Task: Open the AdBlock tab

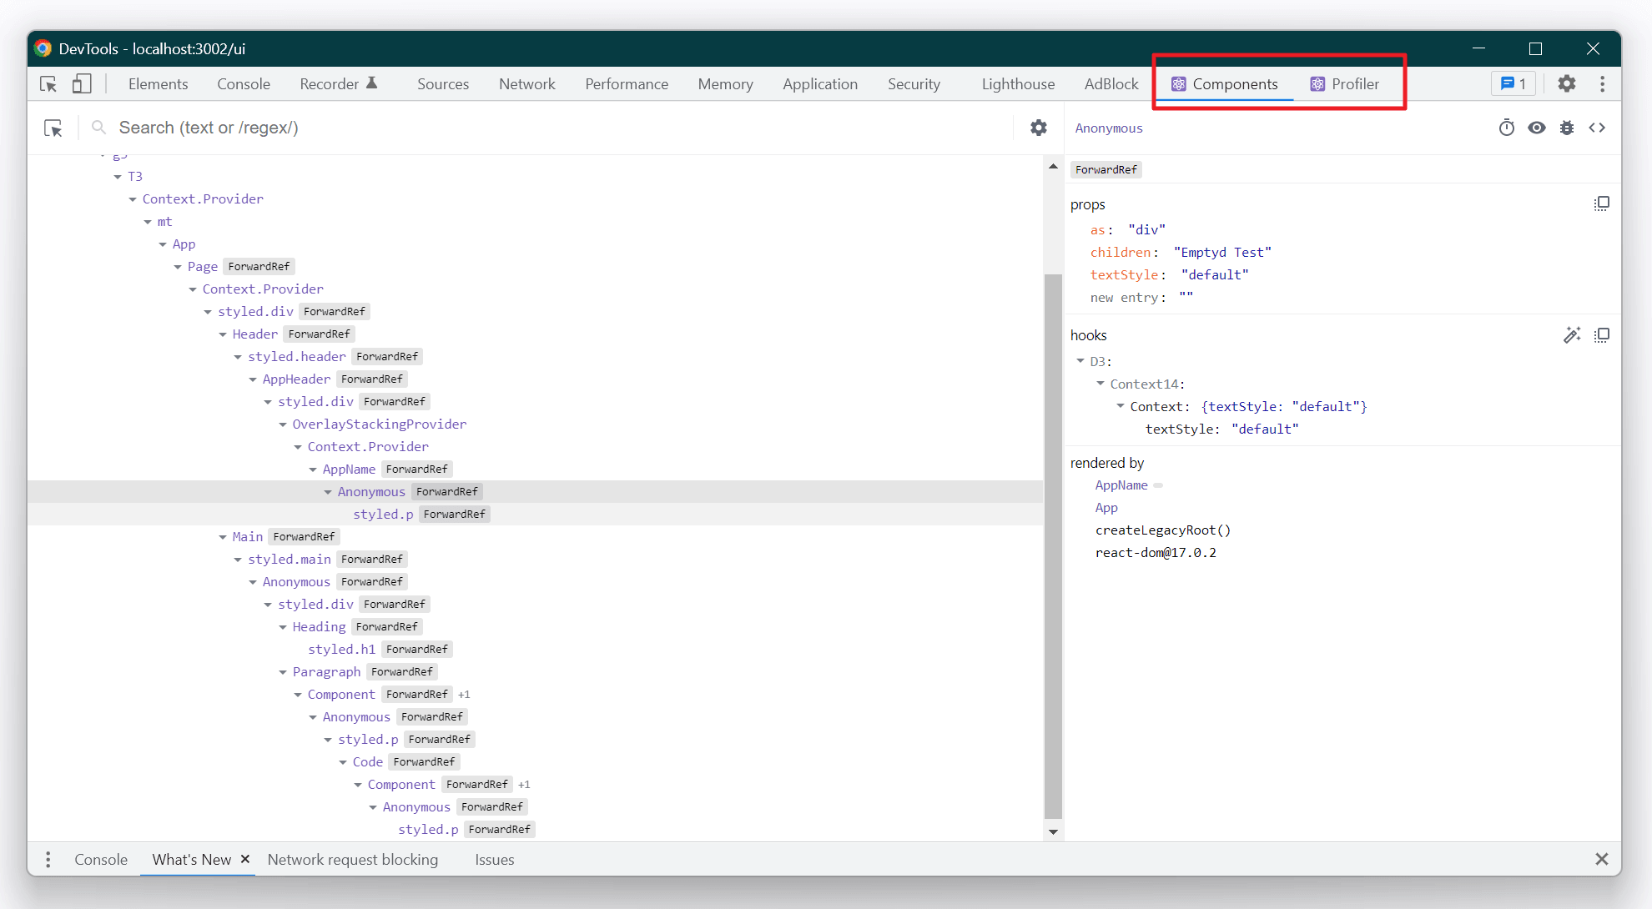Action: coord(1111,84)
